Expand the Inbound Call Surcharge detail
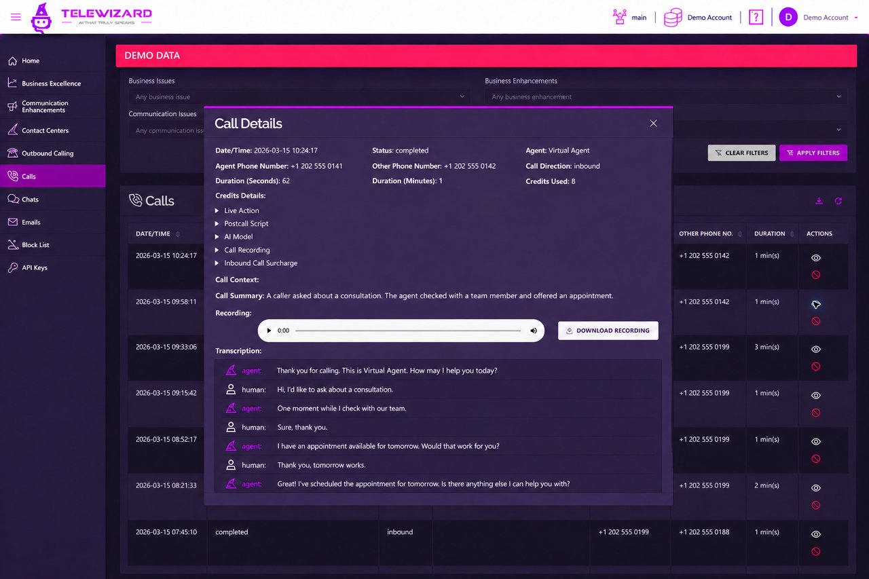This screenshot has width=869, height=579. point(256,263)
